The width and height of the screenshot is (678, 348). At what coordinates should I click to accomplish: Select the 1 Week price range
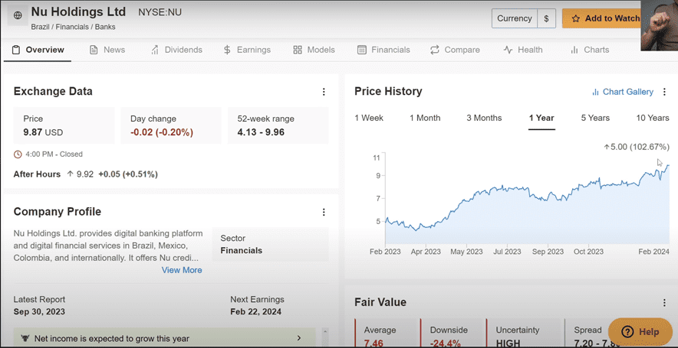point(369,118)
